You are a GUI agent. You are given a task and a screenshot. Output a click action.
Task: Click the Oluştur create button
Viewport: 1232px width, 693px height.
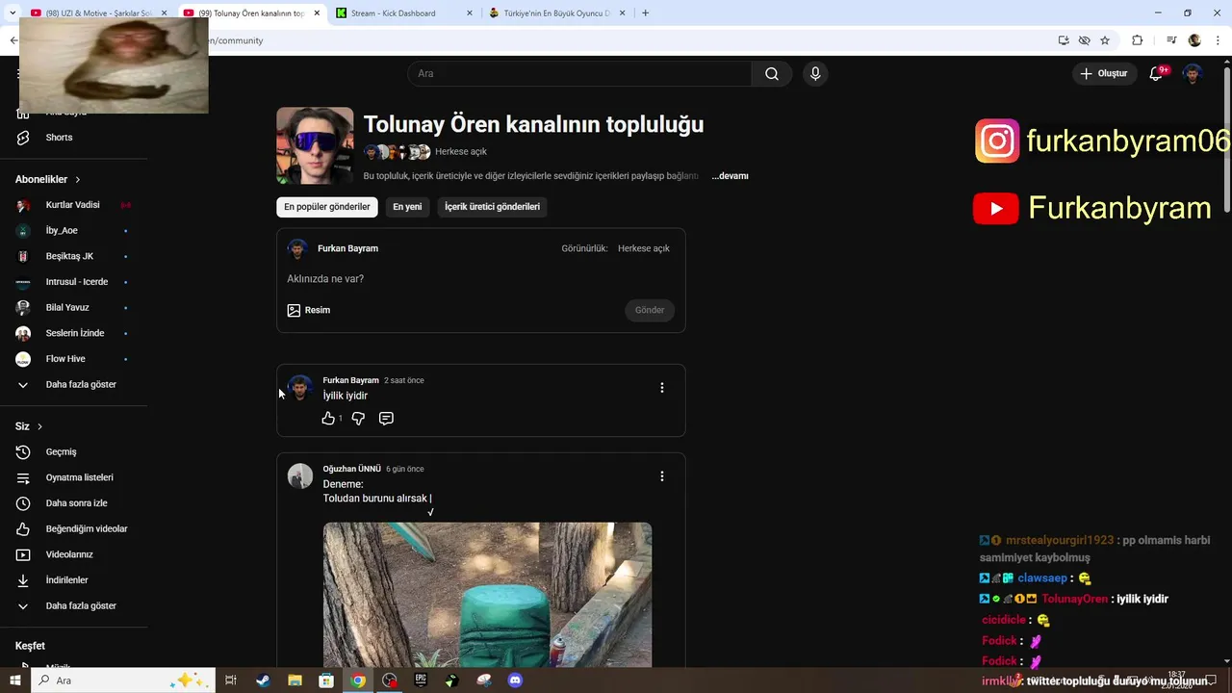point(1105,74)
